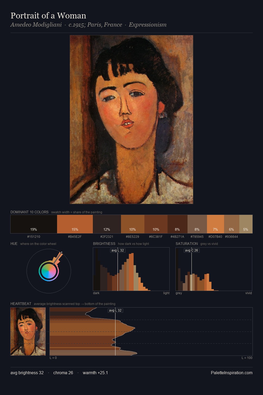The height and width of the screenshot is (395, 263).
Task: Click the HEARTBEAT section heading
Action: point(21,304)
